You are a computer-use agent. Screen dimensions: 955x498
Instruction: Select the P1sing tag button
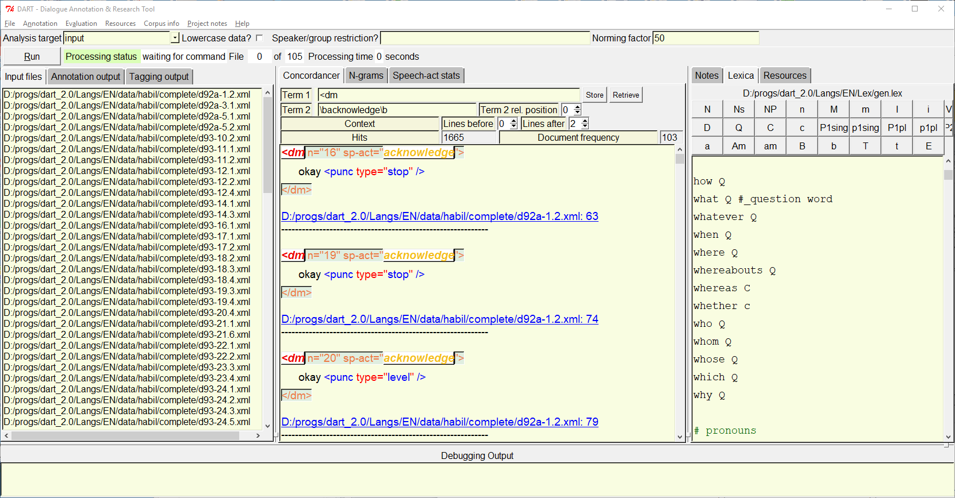[x=833, y=128]
